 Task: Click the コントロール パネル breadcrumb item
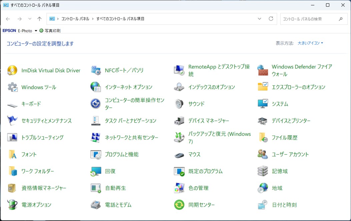[x=75, y=19]
